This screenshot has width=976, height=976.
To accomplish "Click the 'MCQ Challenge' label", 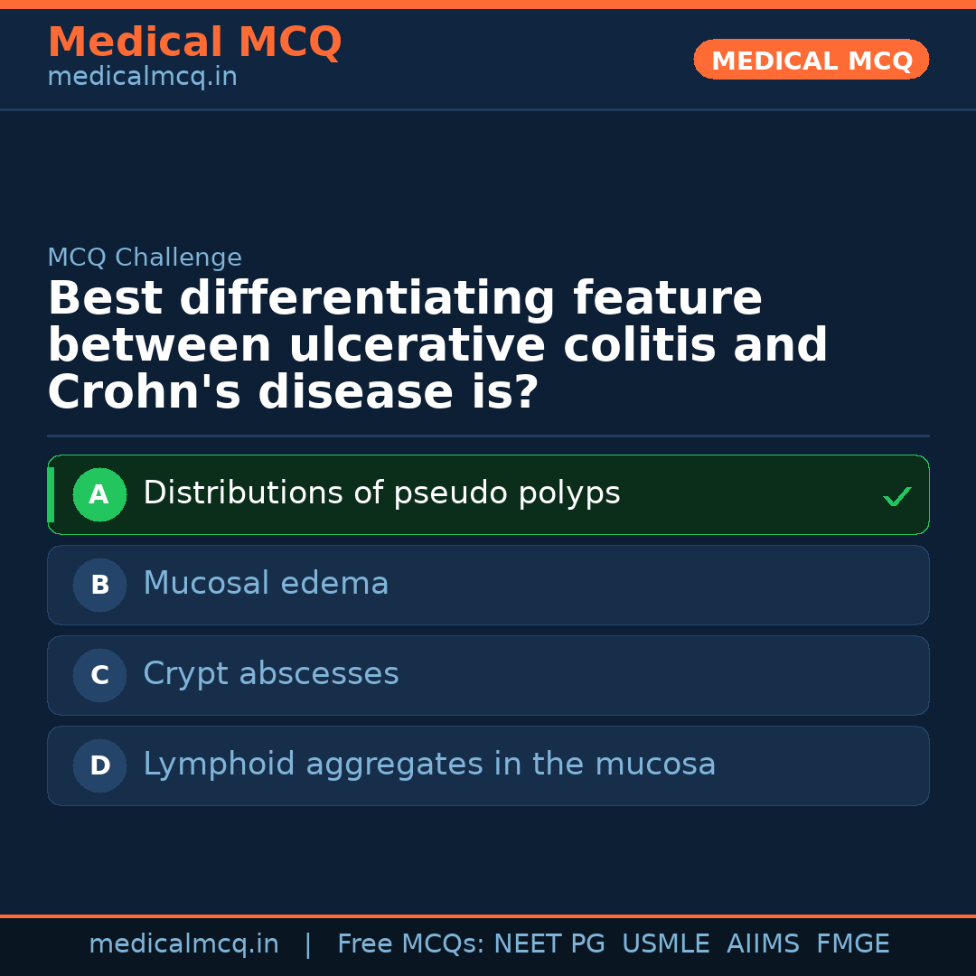I will tap(145, 258).
